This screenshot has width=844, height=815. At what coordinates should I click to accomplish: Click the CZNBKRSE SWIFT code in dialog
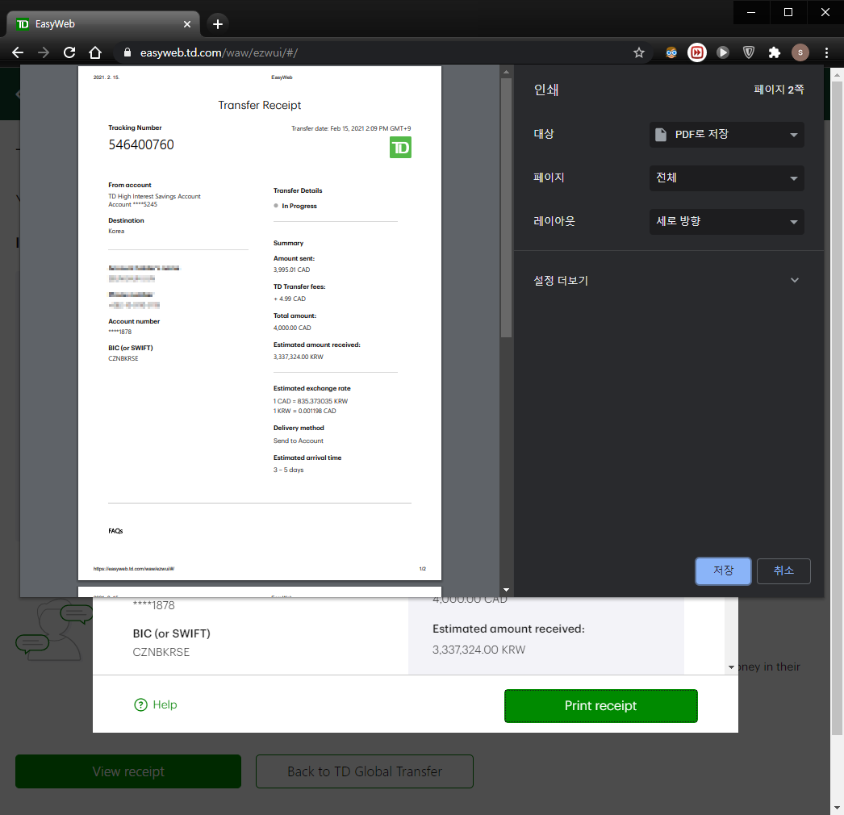(x=161, y=652)
